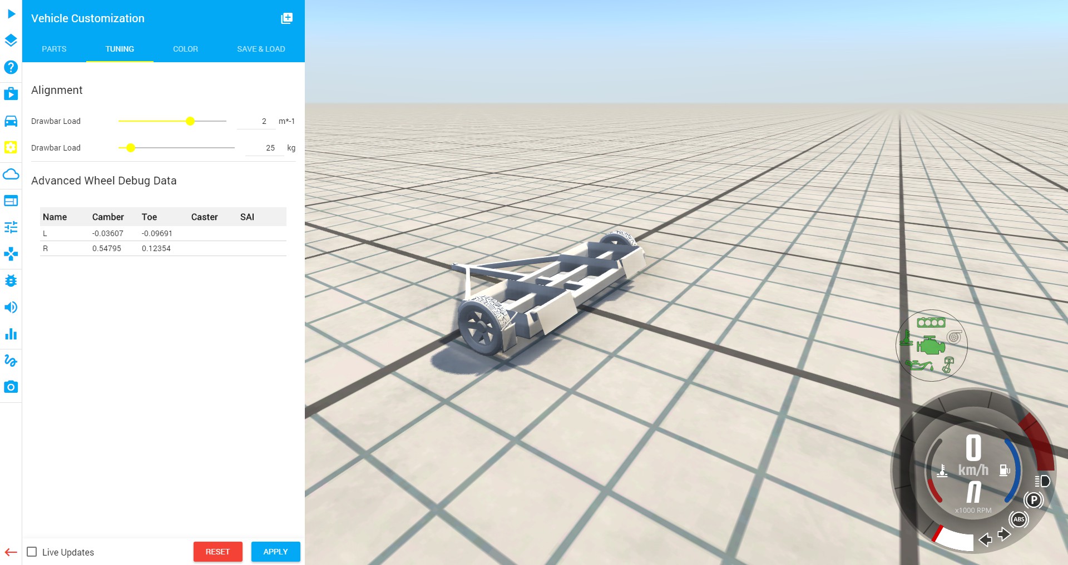Image resolution: width=1068 pixels, height=565 pixels.
Task: Click the parking brake P indicator
Action: coord(1034,500)
